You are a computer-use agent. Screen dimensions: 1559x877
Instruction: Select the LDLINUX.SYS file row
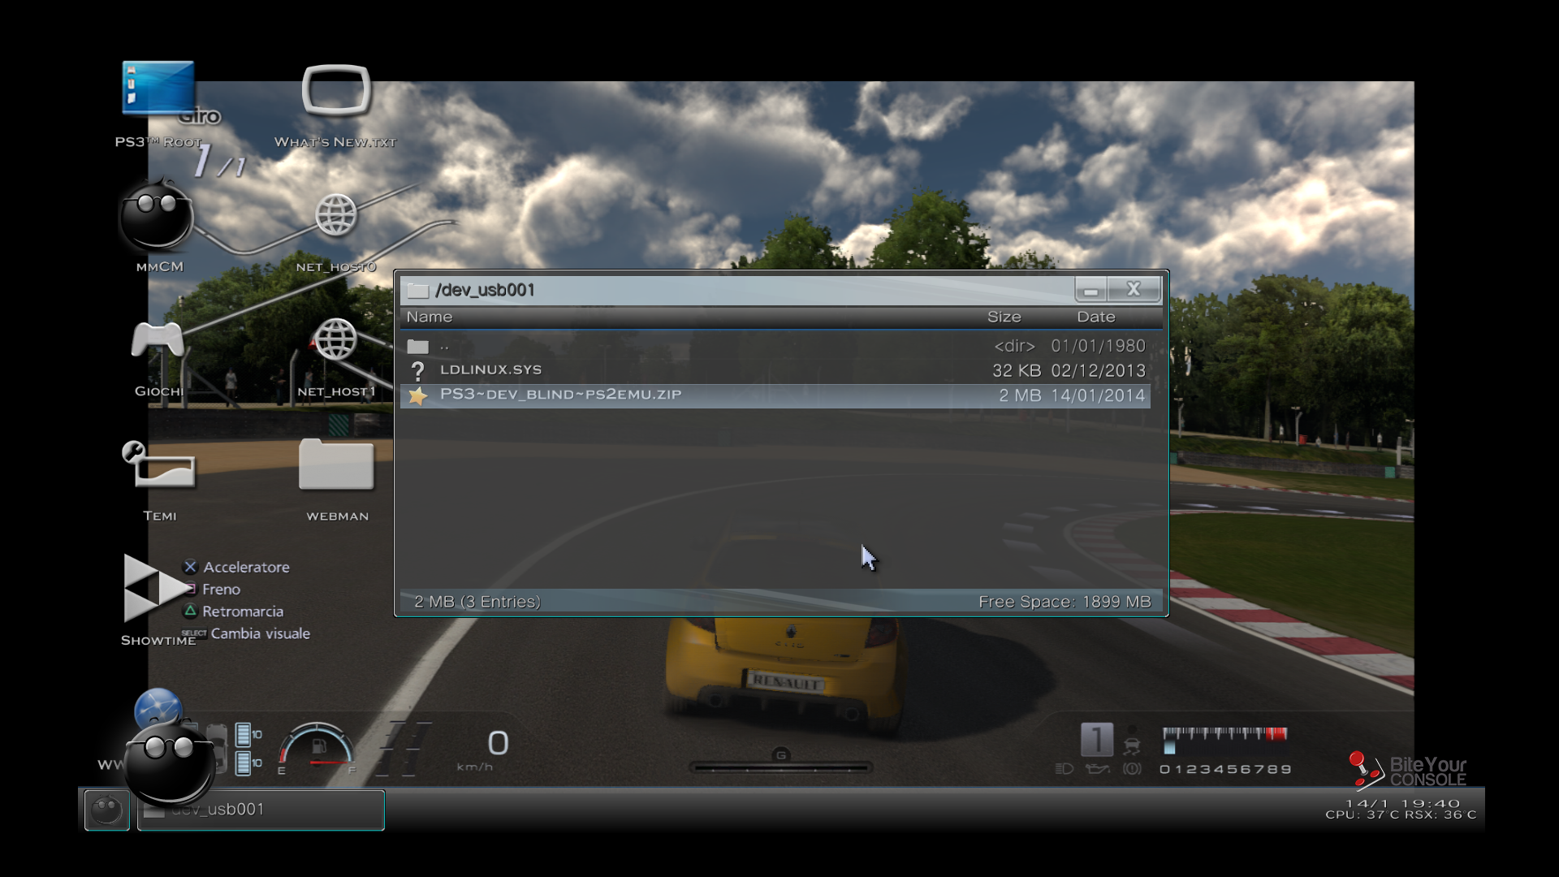[x=775, y=370]
